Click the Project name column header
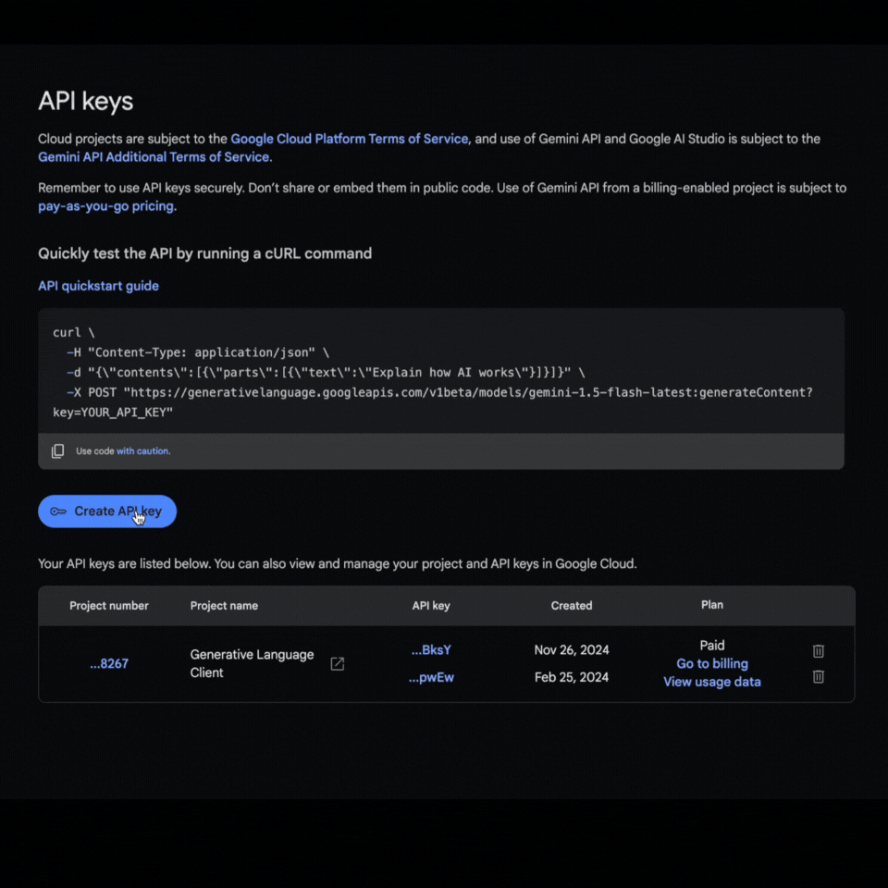The height and width of the screenshot is (888, 888). point(224,606)
